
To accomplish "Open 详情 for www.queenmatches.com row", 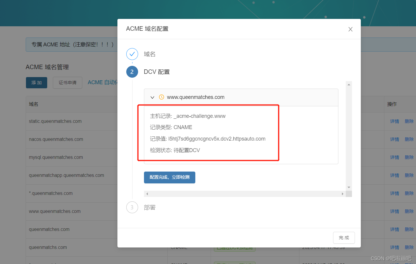I will tap(394, 211).
